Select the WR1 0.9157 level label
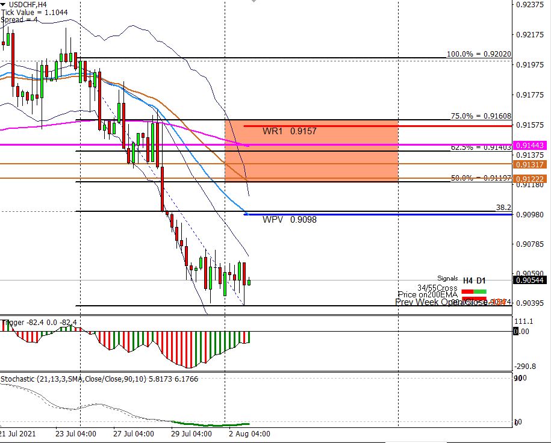The image size is (551, 443). pyautogui.click(x=289, y=131)
